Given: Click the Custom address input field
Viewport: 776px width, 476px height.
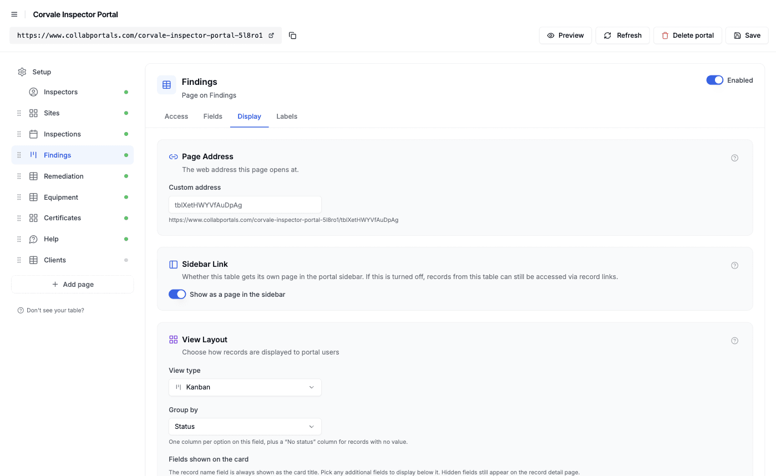Looking at the screenshot, I should point(245,205).
